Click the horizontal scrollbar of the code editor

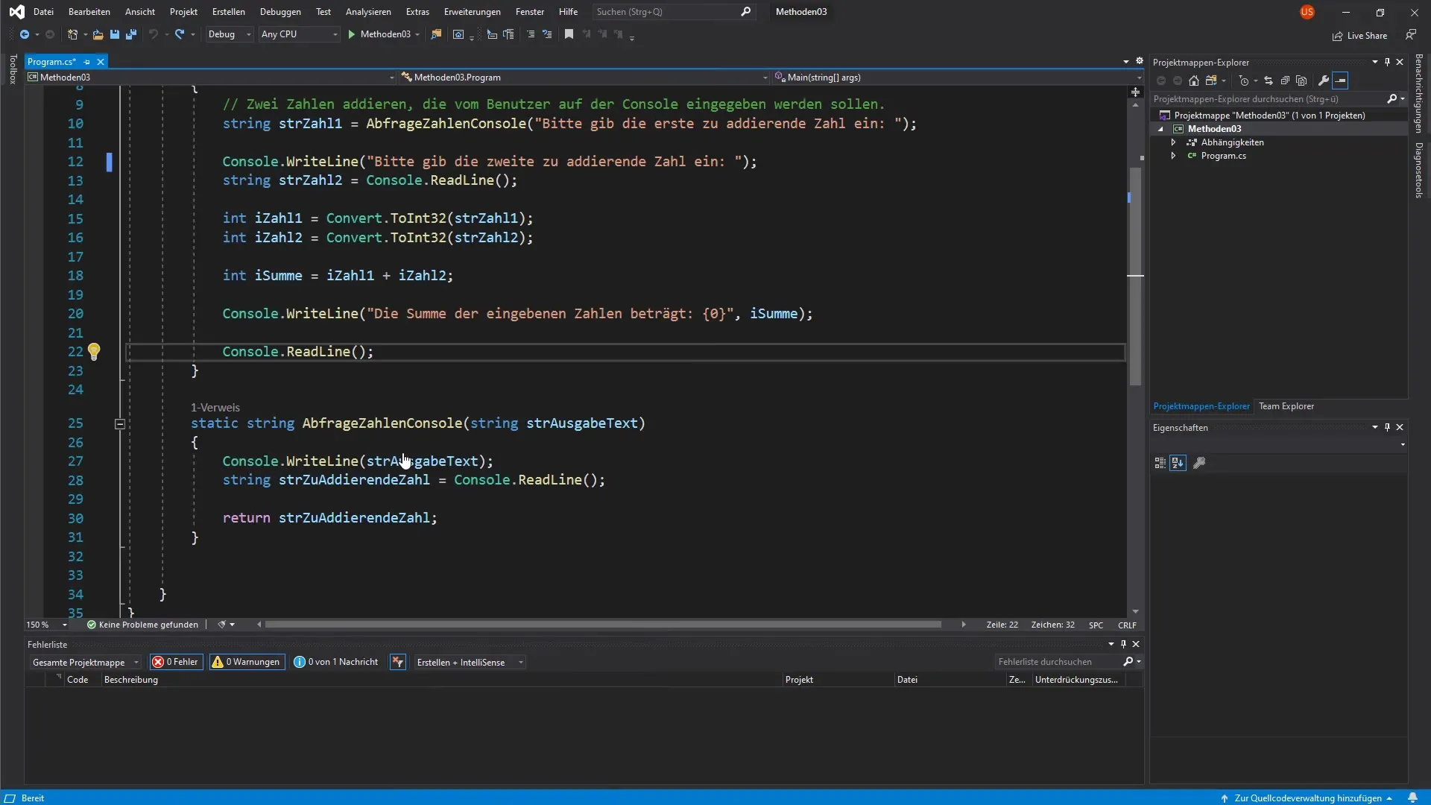click(603, 625)
